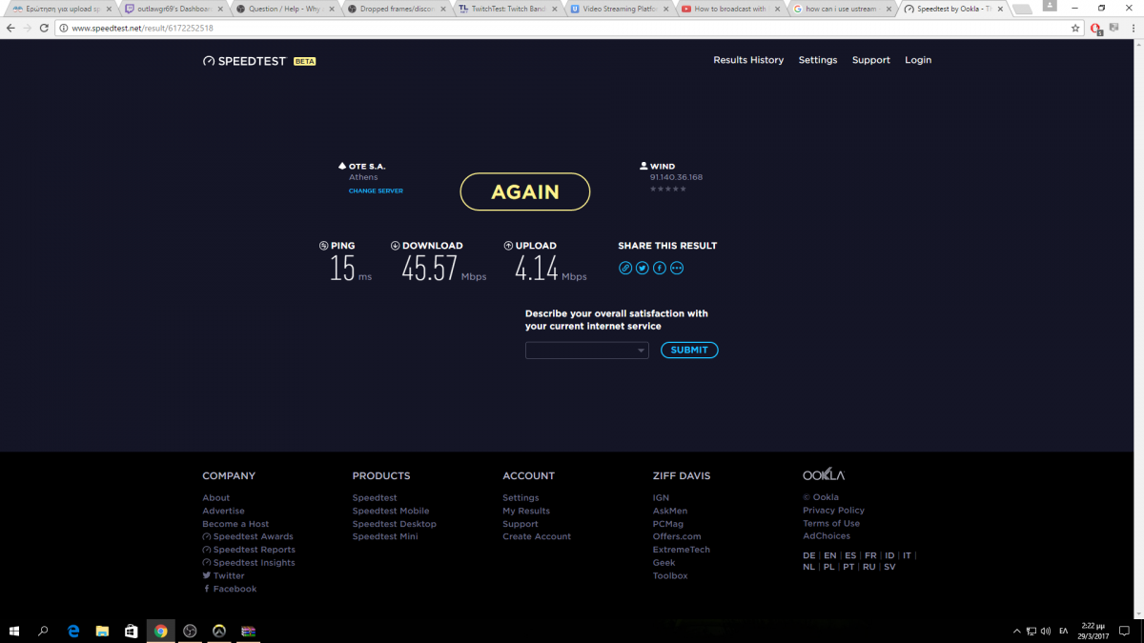Launch Microsoft Edge from taskbar
Viewport: 1144px width, 643px height.
(x=73, y=631)
